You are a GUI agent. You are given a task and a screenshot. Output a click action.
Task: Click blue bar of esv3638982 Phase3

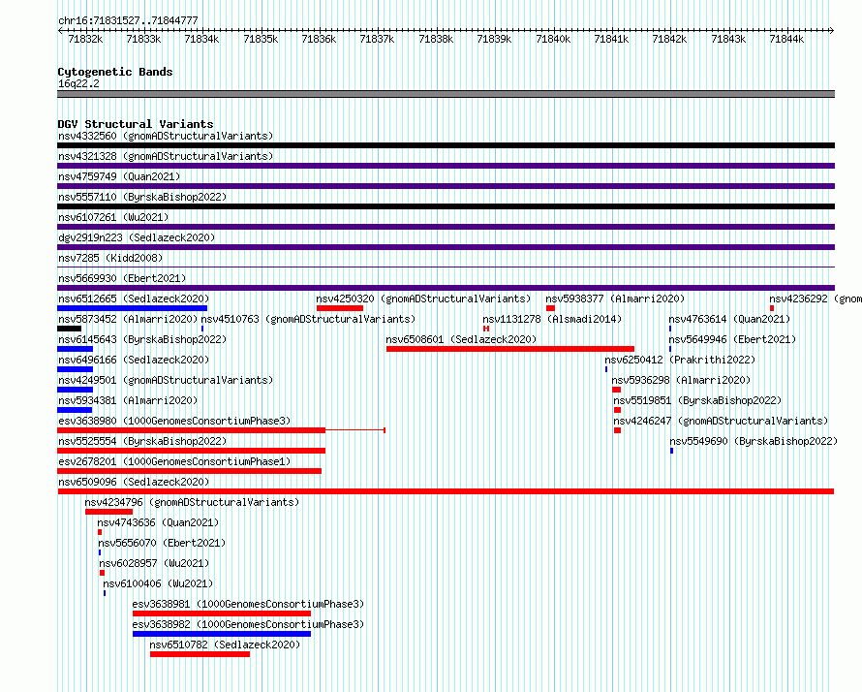222,634
